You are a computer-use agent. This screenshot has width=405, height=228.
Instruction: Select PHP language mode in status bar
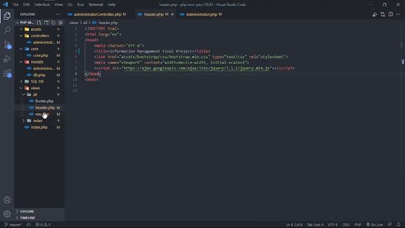coord(358,225)
